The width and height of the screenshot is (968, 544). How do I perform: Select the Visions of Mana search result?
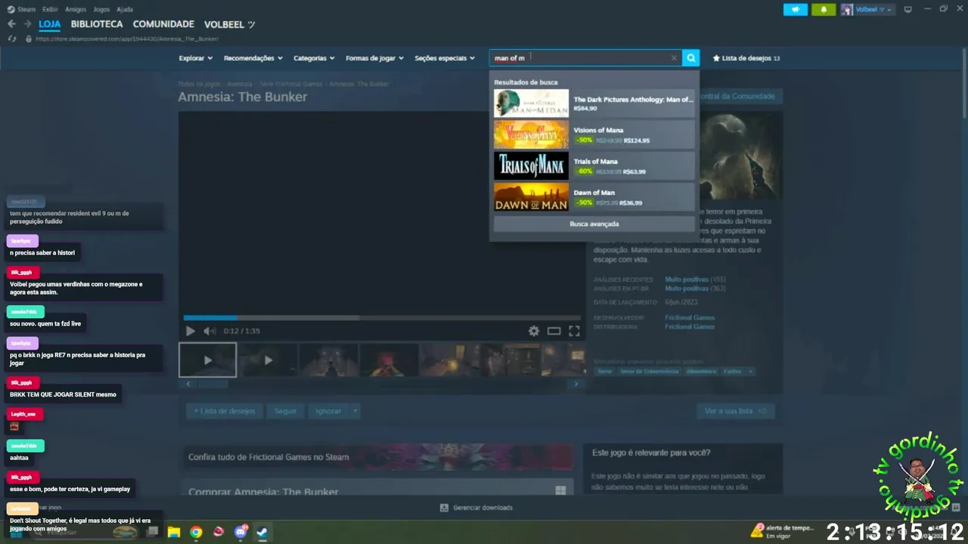[594, 134]
